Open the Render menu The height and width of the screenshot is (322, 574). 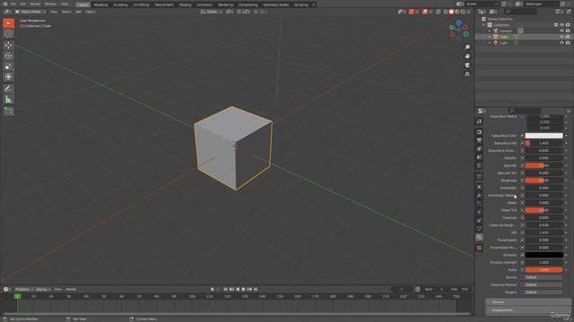(35, 4)
